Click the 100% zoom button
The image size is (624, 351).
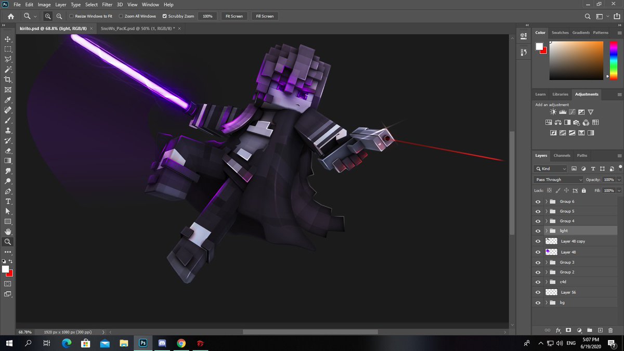[x=207, y=16]
